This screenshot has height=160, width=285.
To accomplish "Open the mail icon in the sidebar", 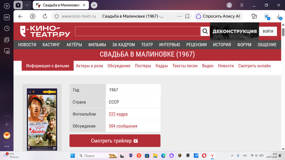I will (7, 135).
